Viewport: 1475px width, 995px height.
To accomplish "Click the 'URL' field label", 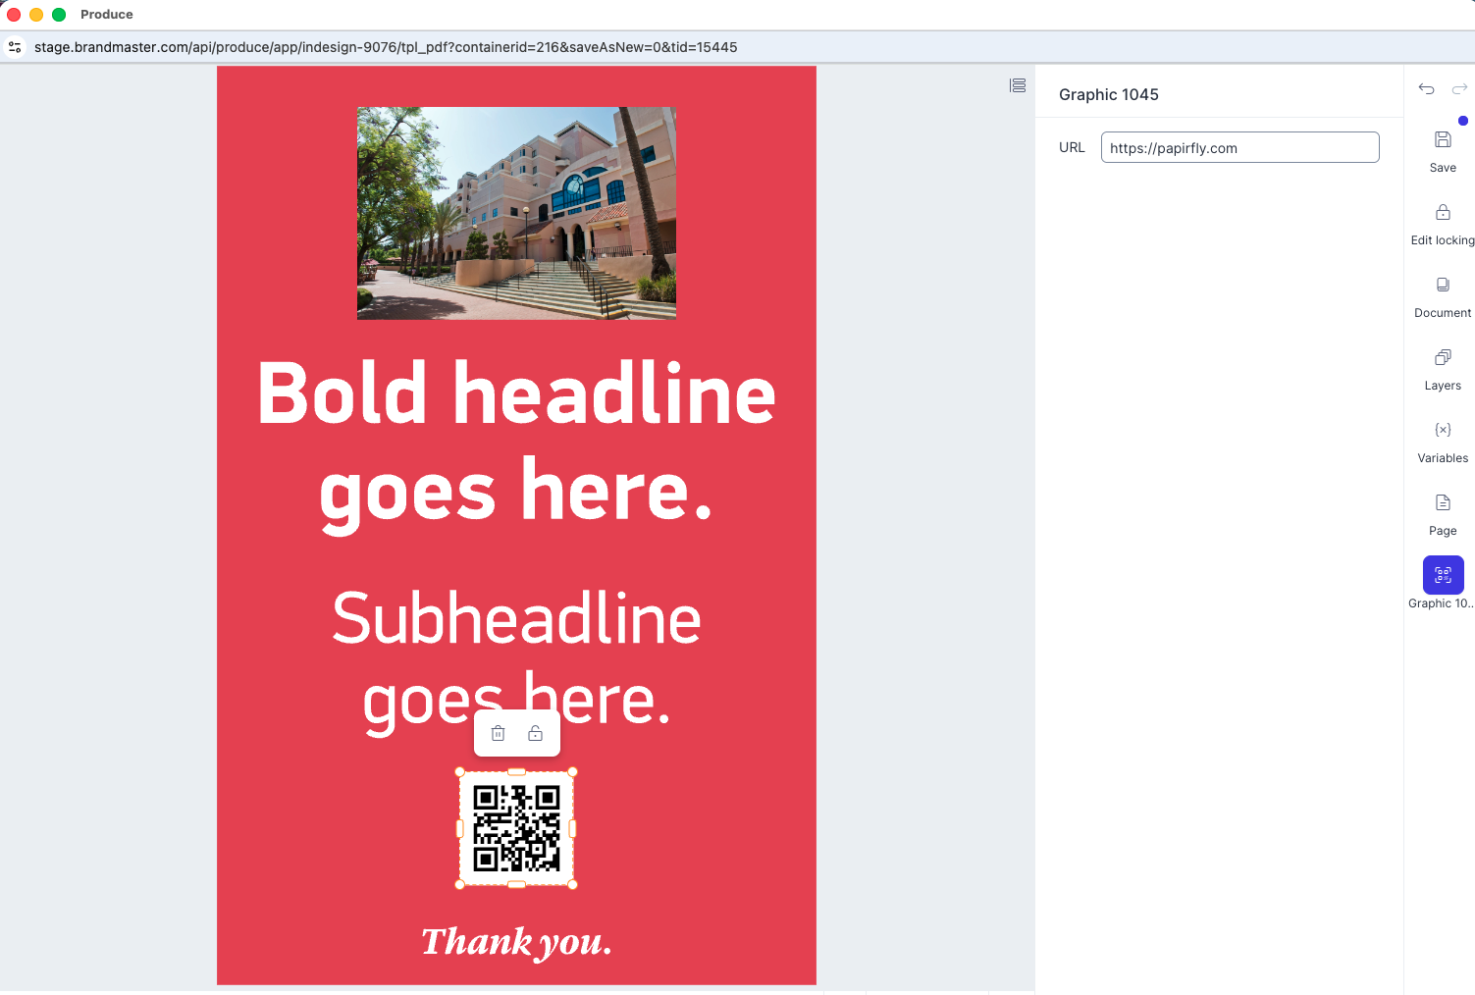I will pos(1072,147).
